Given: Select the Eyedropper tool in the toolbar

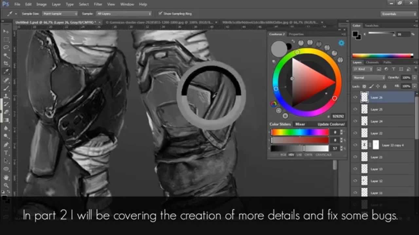Looking at the screenshot, I should (x=6, y=72).
